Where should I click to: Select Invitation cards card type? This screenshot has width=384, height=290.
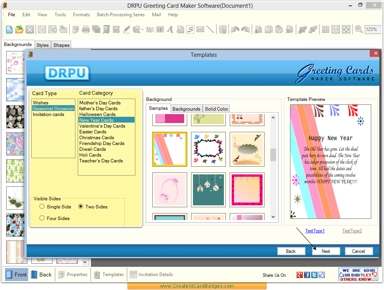tap(48, 114)
